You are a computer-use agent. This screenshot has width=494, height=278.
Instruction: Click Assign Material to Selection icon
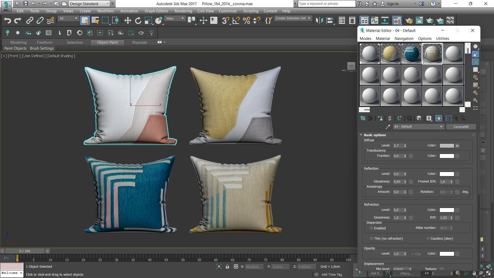(x=380, y=118)
